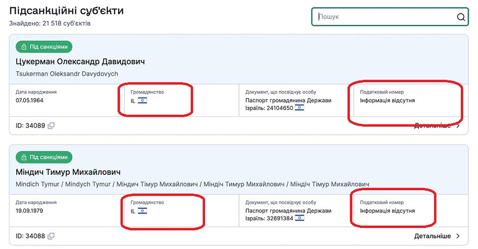This screenshot has width=478, height=249.
Task: Expand Міндич's details via the chevron arrow
Action: [x=458, y=236]
